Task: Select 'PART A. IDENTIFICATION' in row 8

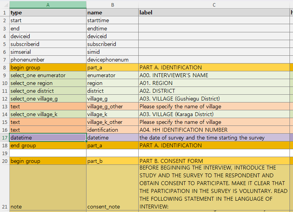Action: click(214, 67)
